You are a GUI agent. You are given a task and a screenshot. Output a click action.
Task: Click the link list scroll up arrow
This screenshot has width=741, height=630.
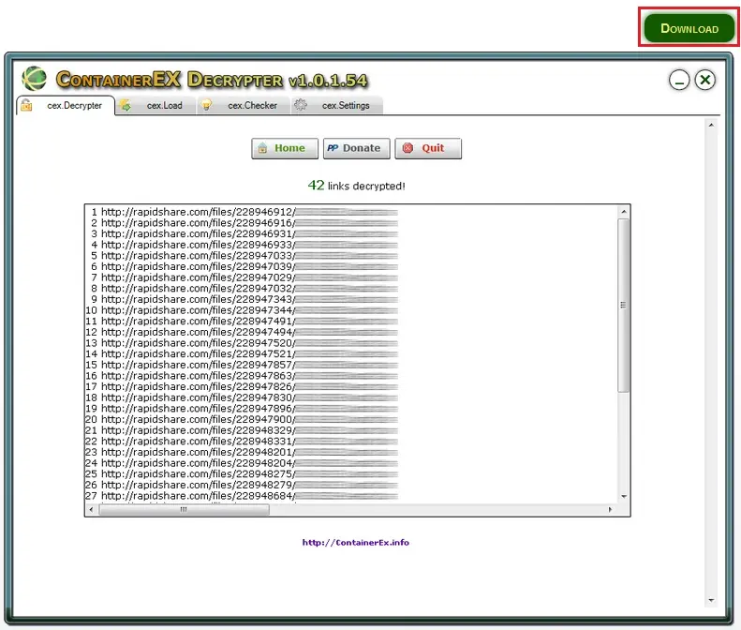[624, 212]
